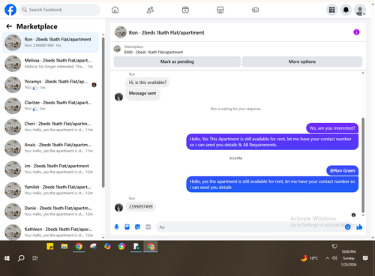
Task: Open the Jm conversation
Action: [x=51, y=169]
